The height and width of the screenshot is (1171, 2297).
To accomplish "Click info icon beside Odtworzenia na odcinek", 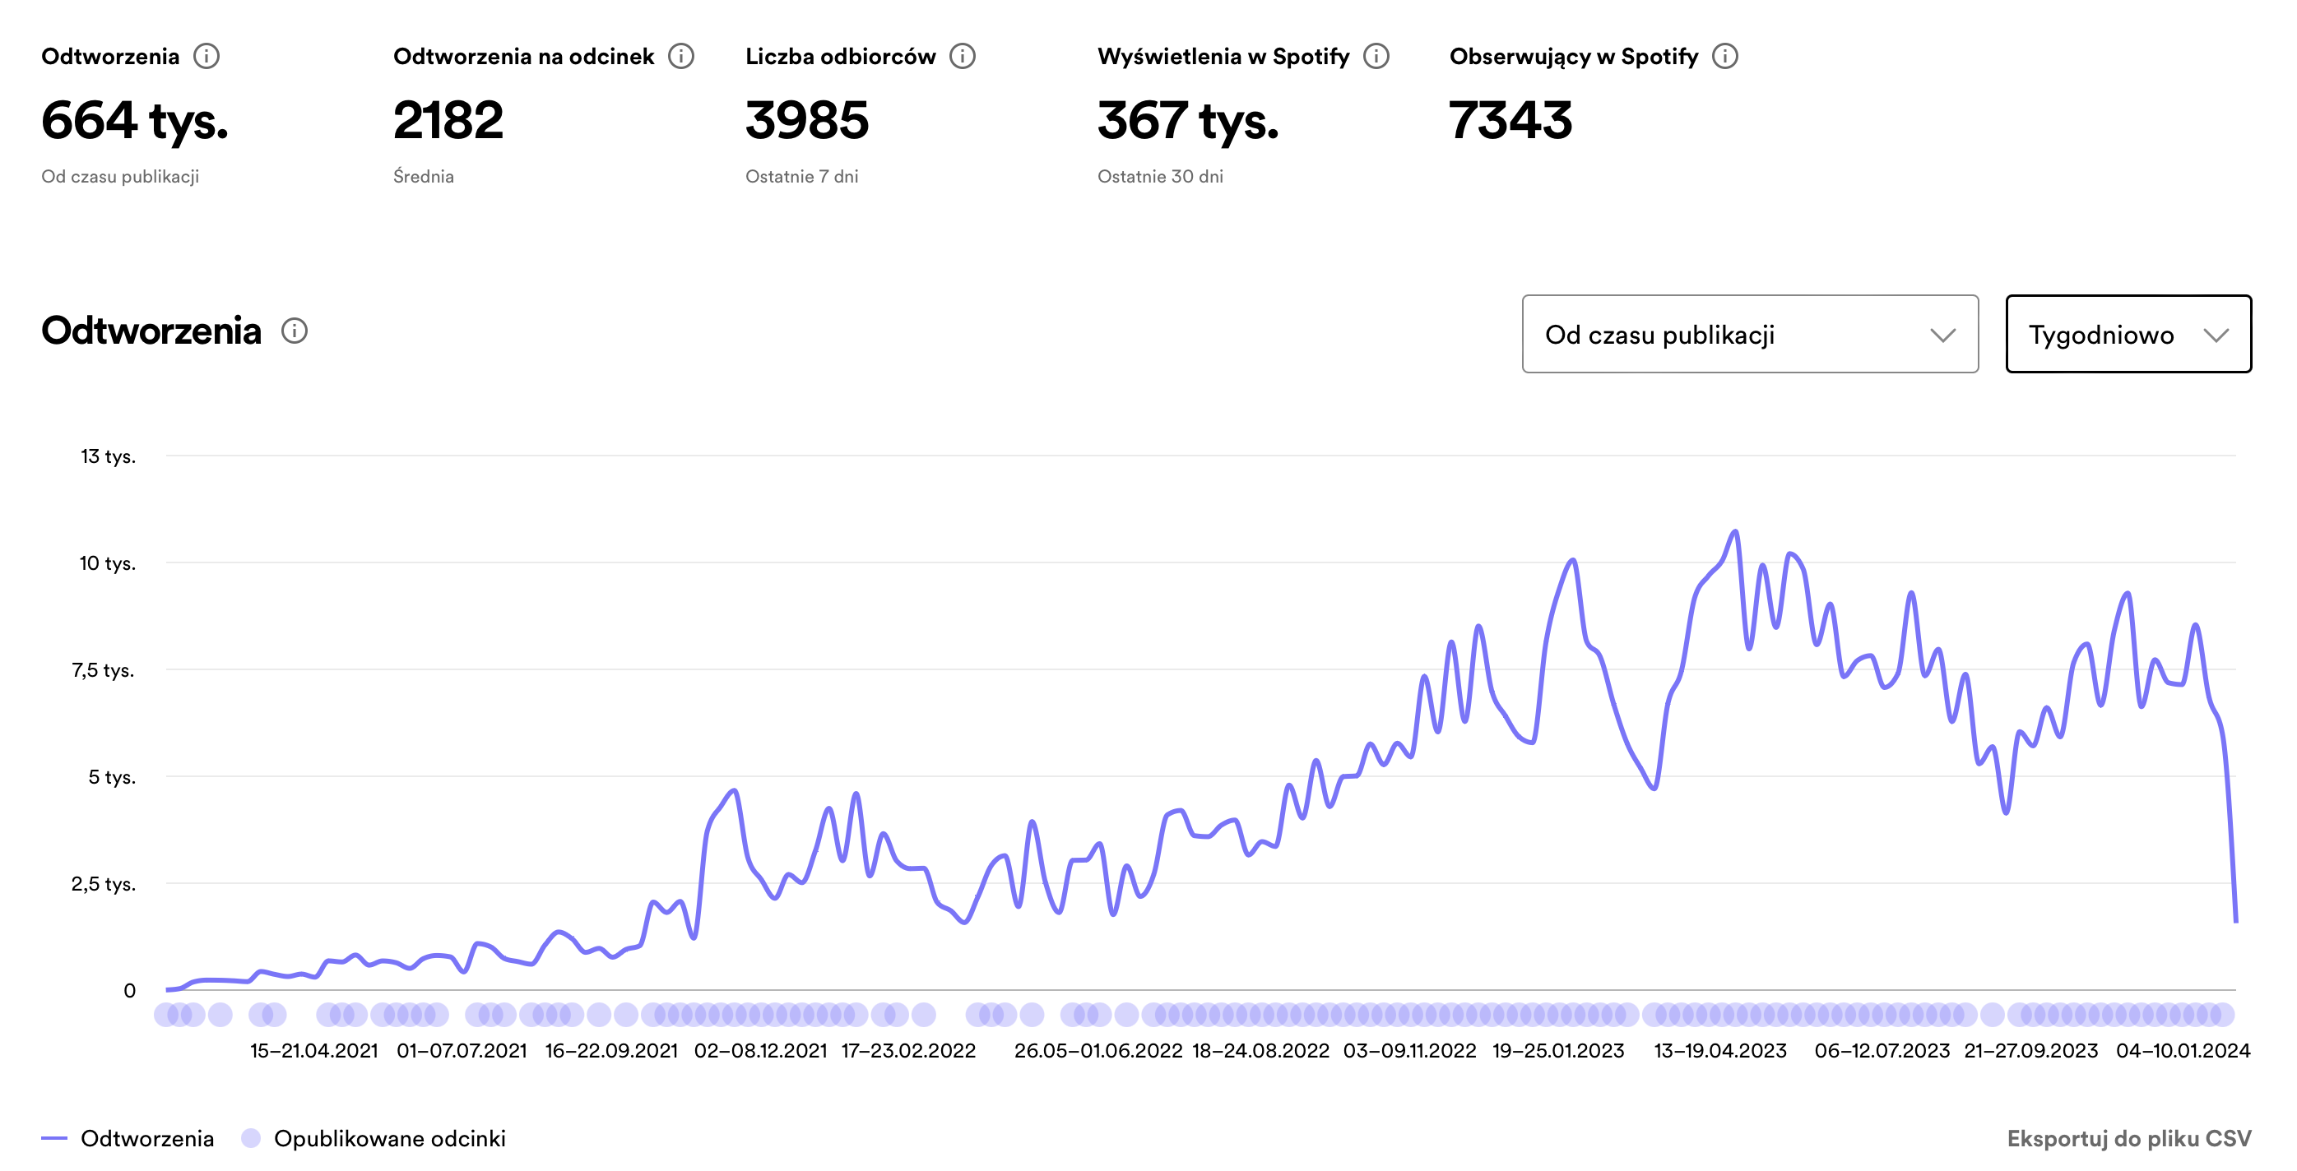I will point(681,57).
